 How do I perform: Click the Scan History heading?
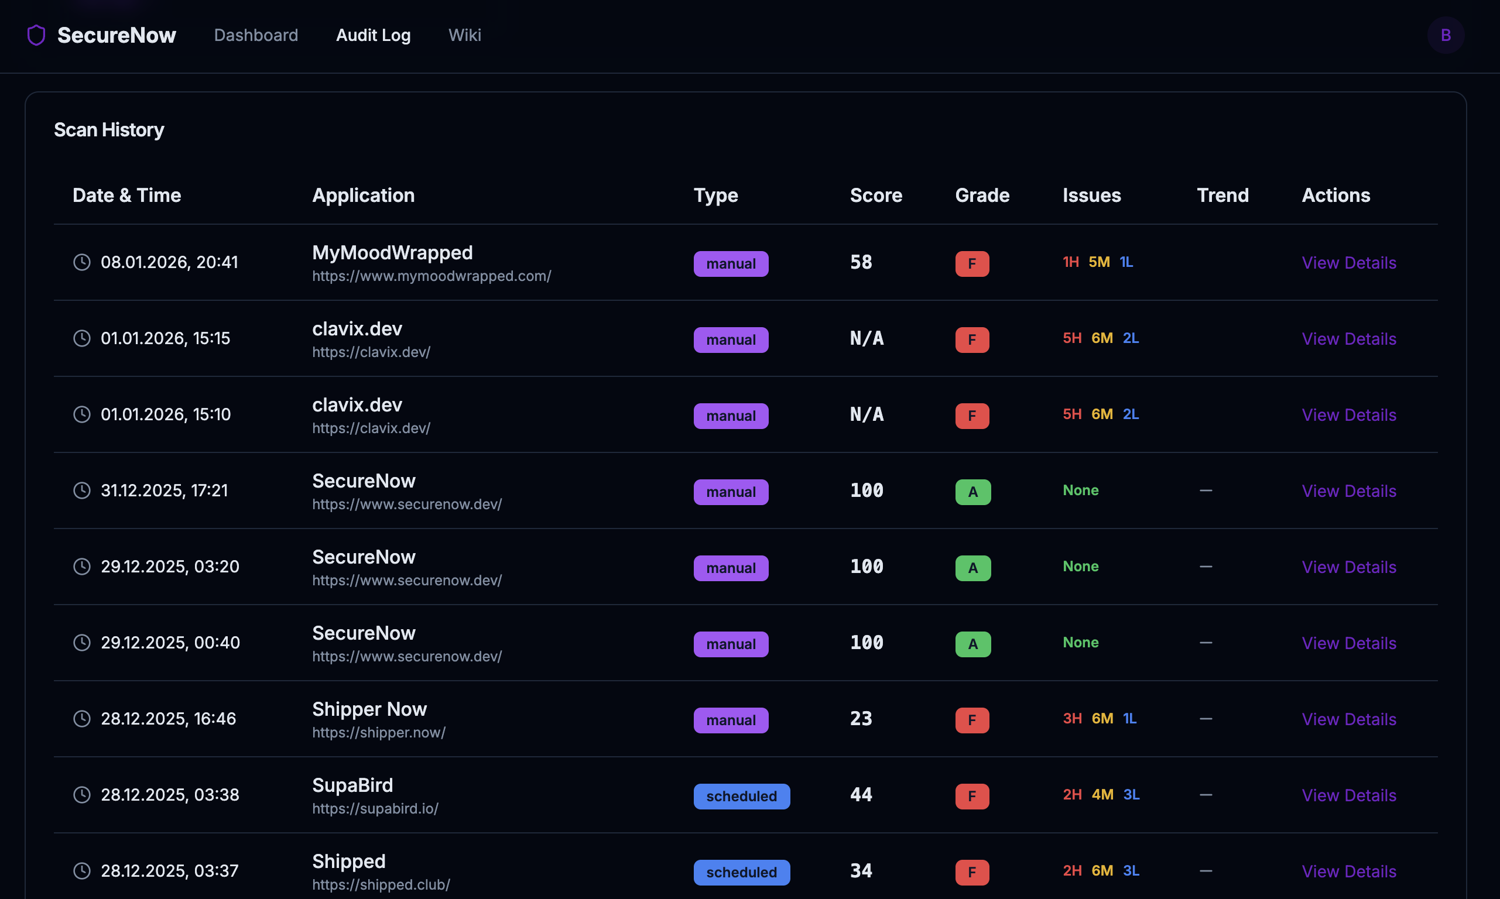coord(109,129)
